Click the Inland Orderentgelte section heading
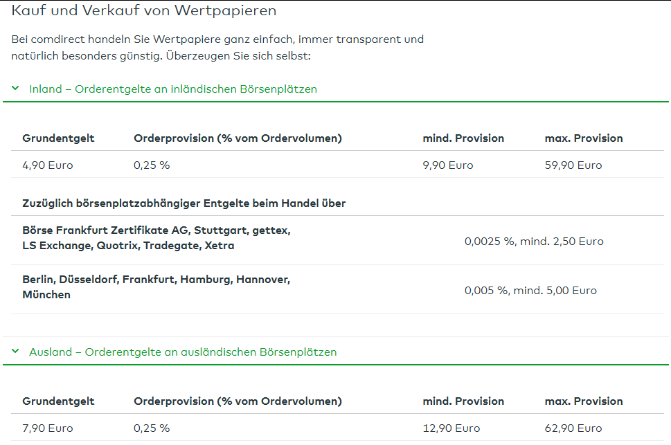 (x=172, y=89)
